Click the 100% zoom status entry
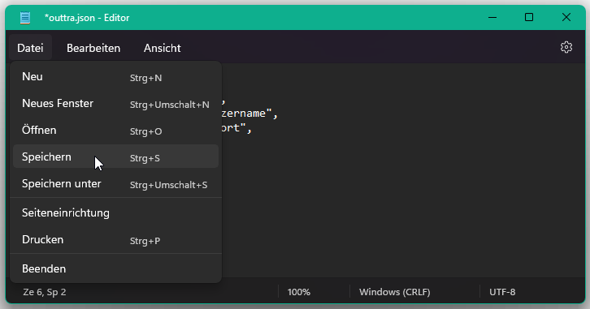590x309 pixels. tap(299, 292)
